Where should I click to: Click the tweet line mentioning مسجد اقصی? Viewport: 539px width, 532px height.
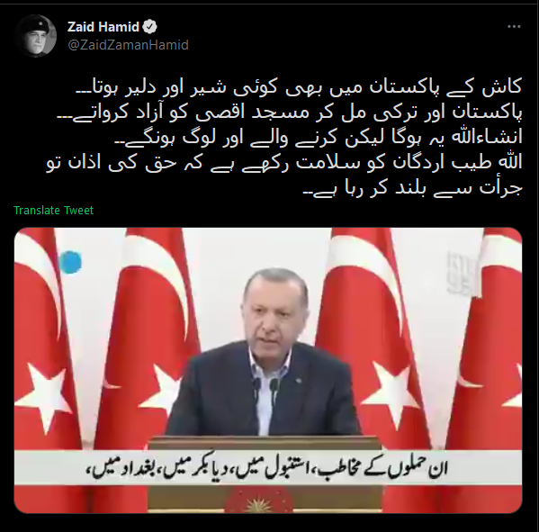(x=290, y=113)
